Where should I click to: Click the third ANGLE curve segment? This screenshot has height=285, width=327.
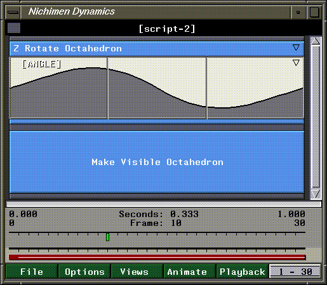[x=255, y=88]
